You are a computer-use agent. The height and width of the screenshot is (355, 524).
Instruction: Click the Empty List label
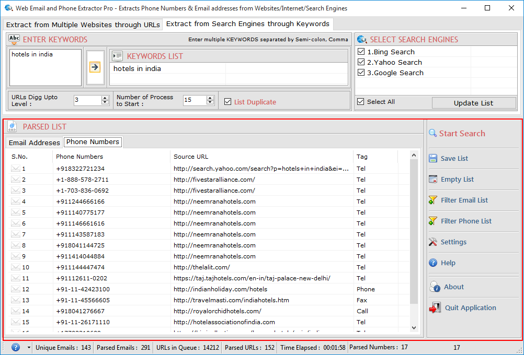coord(457,180)
